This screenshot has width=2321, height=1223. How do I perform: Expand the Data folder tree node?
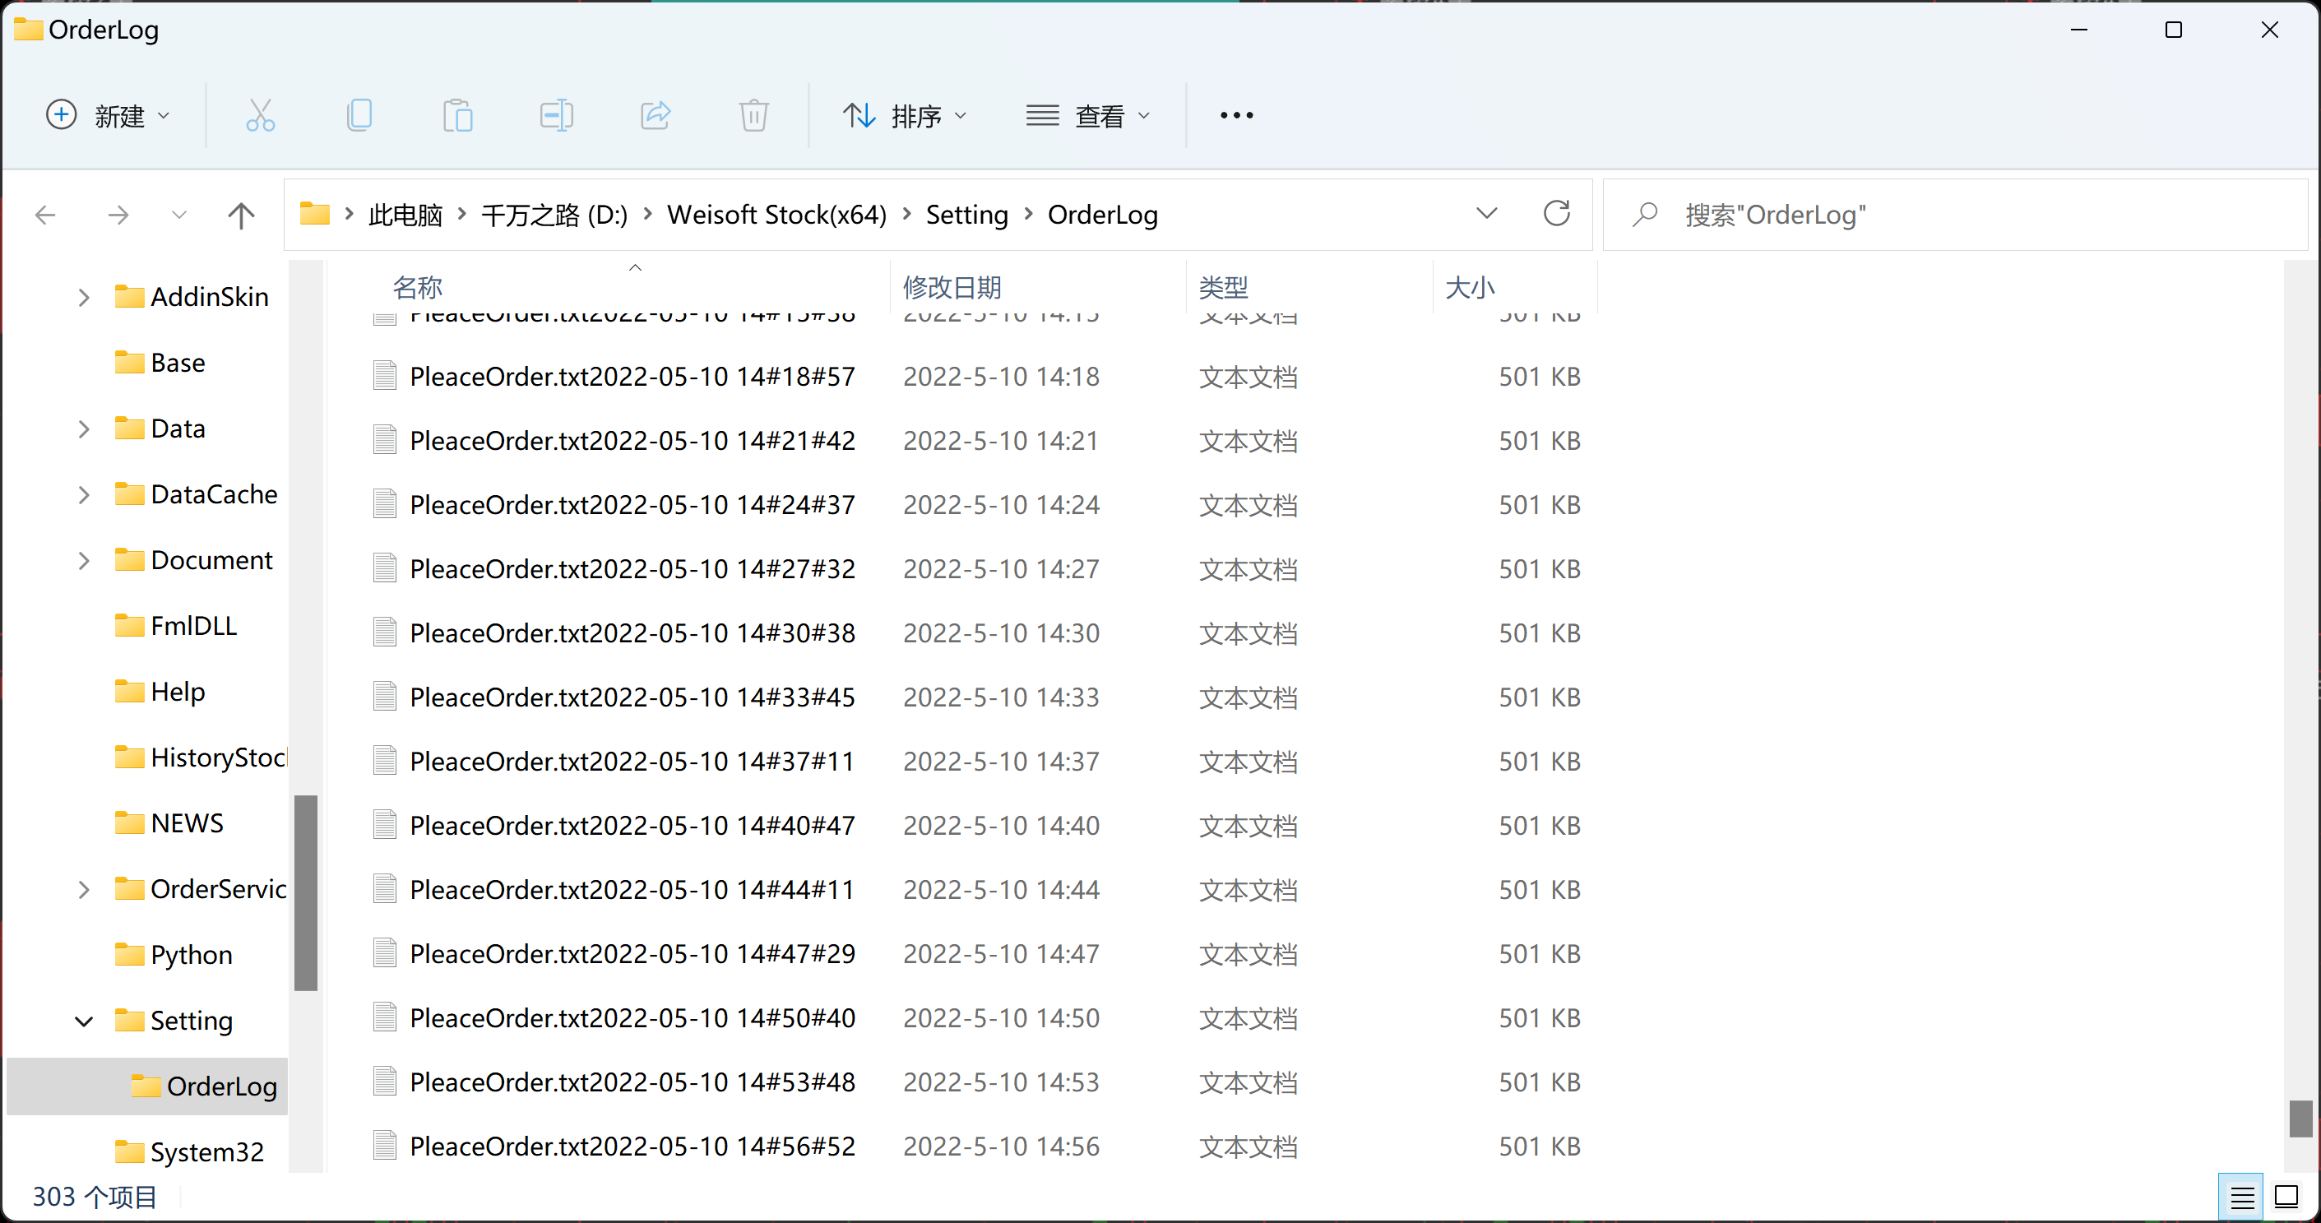pyautogui.click(x=84, y=429)
